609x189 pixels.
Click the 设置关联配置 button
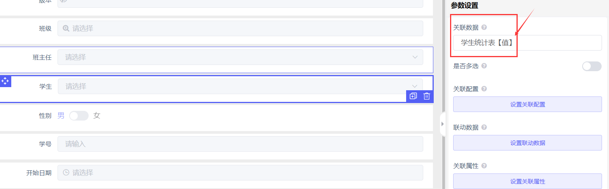(x=527, y=104)
